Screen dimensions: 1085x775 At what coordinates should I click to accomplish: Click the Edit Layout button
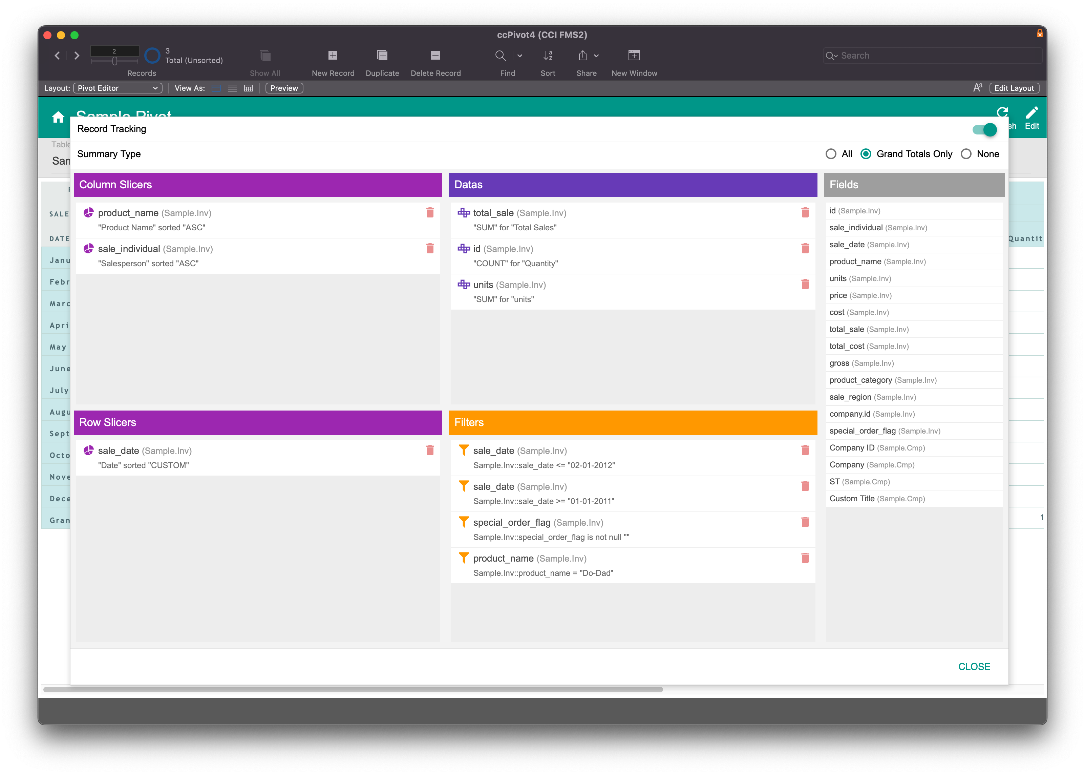[x=1014, y=88]
